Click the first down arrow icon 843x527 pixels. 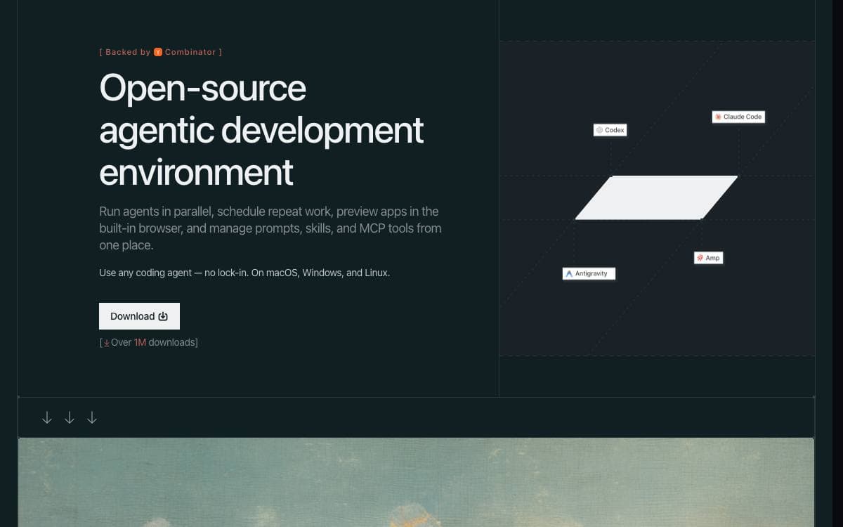47,418
